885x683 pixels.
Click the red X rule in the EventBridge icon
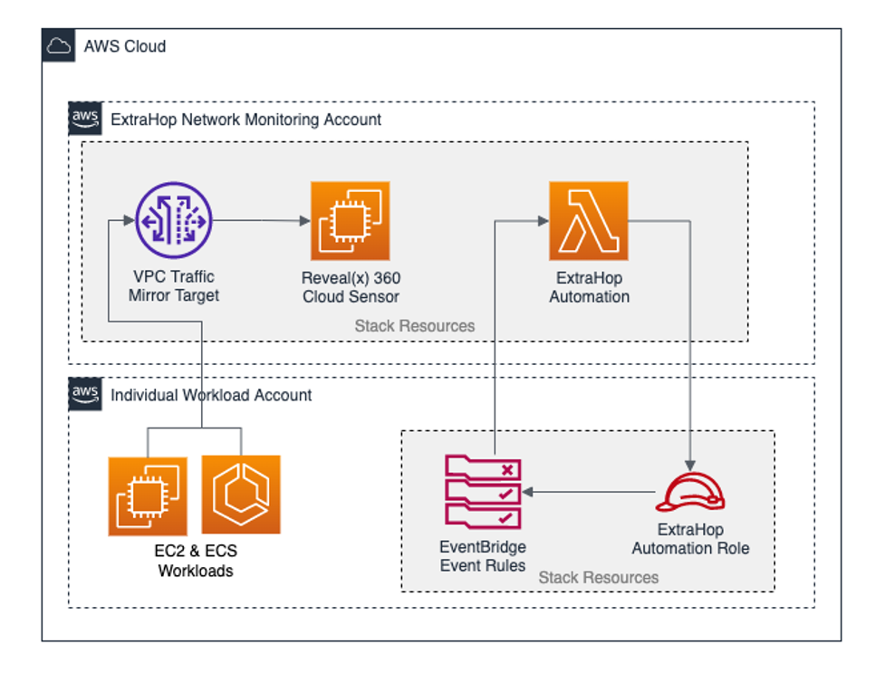click(x=507, y=469)
